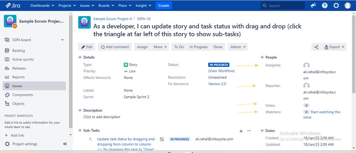Click the Active sprints sidebar icon
Screen dimensions: 356x153
(x=7, y=59)
